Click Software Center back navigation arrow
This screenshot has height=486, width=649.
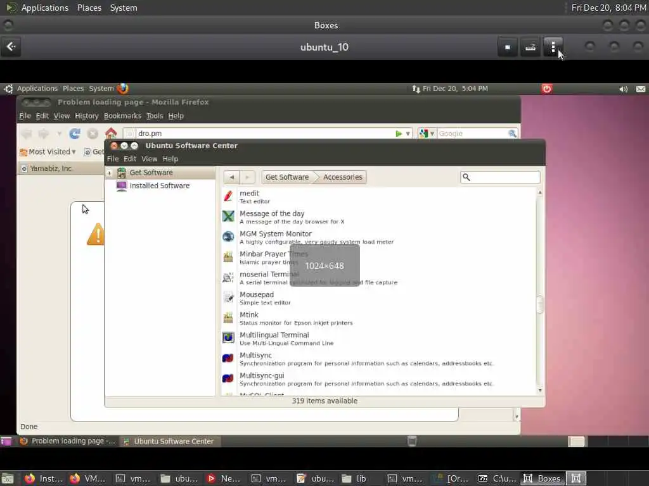[x=232, y=177]
